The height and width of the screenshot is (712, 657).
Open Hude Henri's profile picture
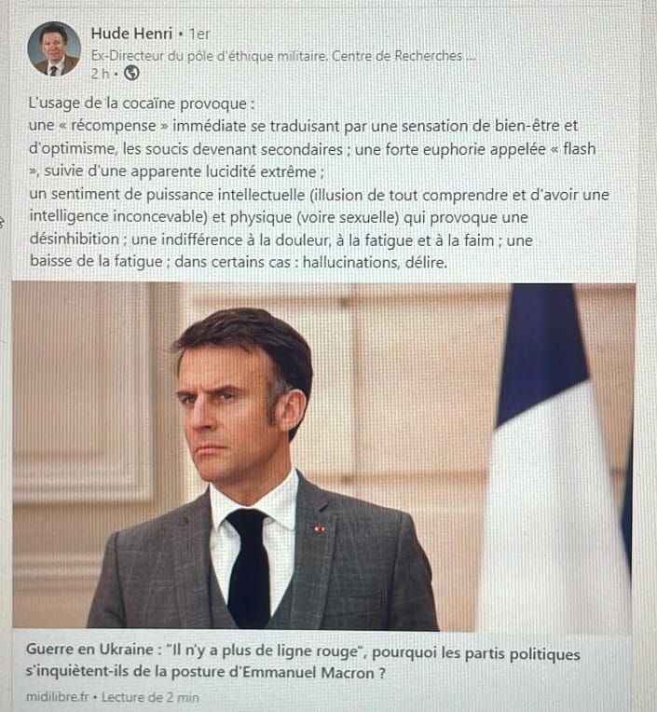pos(54,49)
